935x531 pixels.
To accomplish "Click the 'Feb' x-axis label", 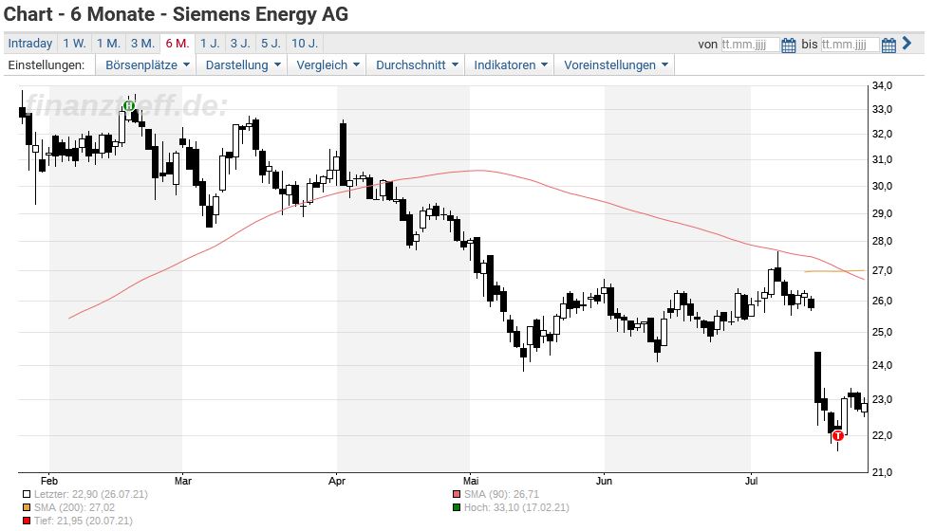I will [49, 481].
